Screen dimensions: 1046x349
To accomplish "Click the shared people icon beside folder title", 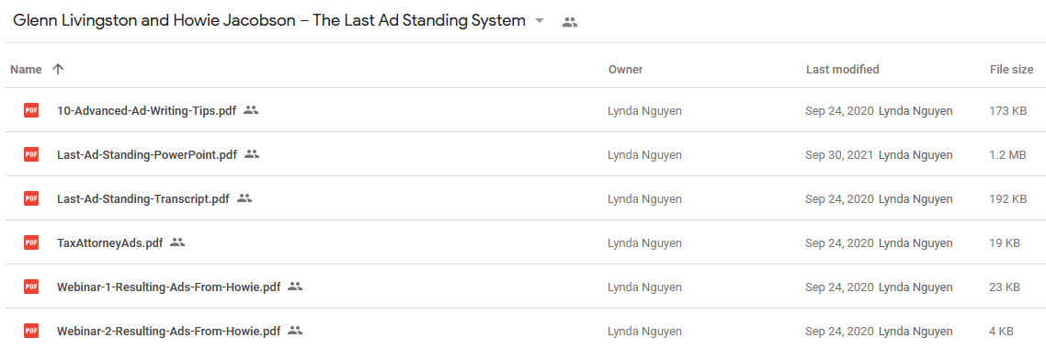I will tap(569, 22).
